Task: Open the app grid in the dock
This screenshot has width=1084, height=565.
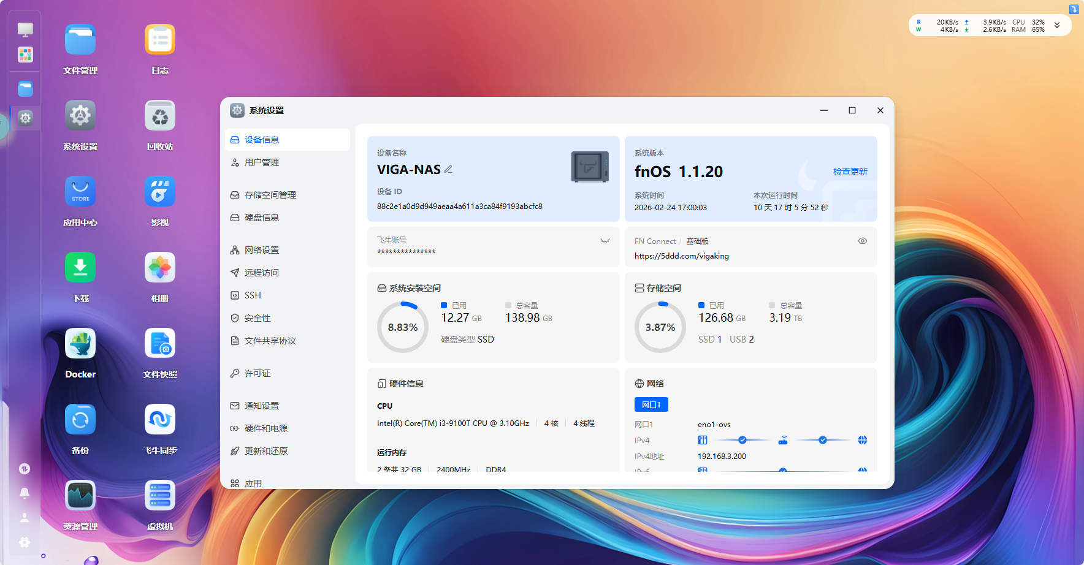Action: point(25,55)
